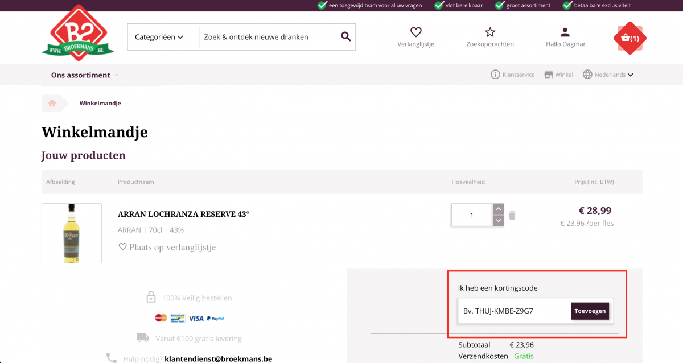The height and width of the screenshot is (363, 683).
Task: Click the magnifier search icon
Action: [345, 37]
